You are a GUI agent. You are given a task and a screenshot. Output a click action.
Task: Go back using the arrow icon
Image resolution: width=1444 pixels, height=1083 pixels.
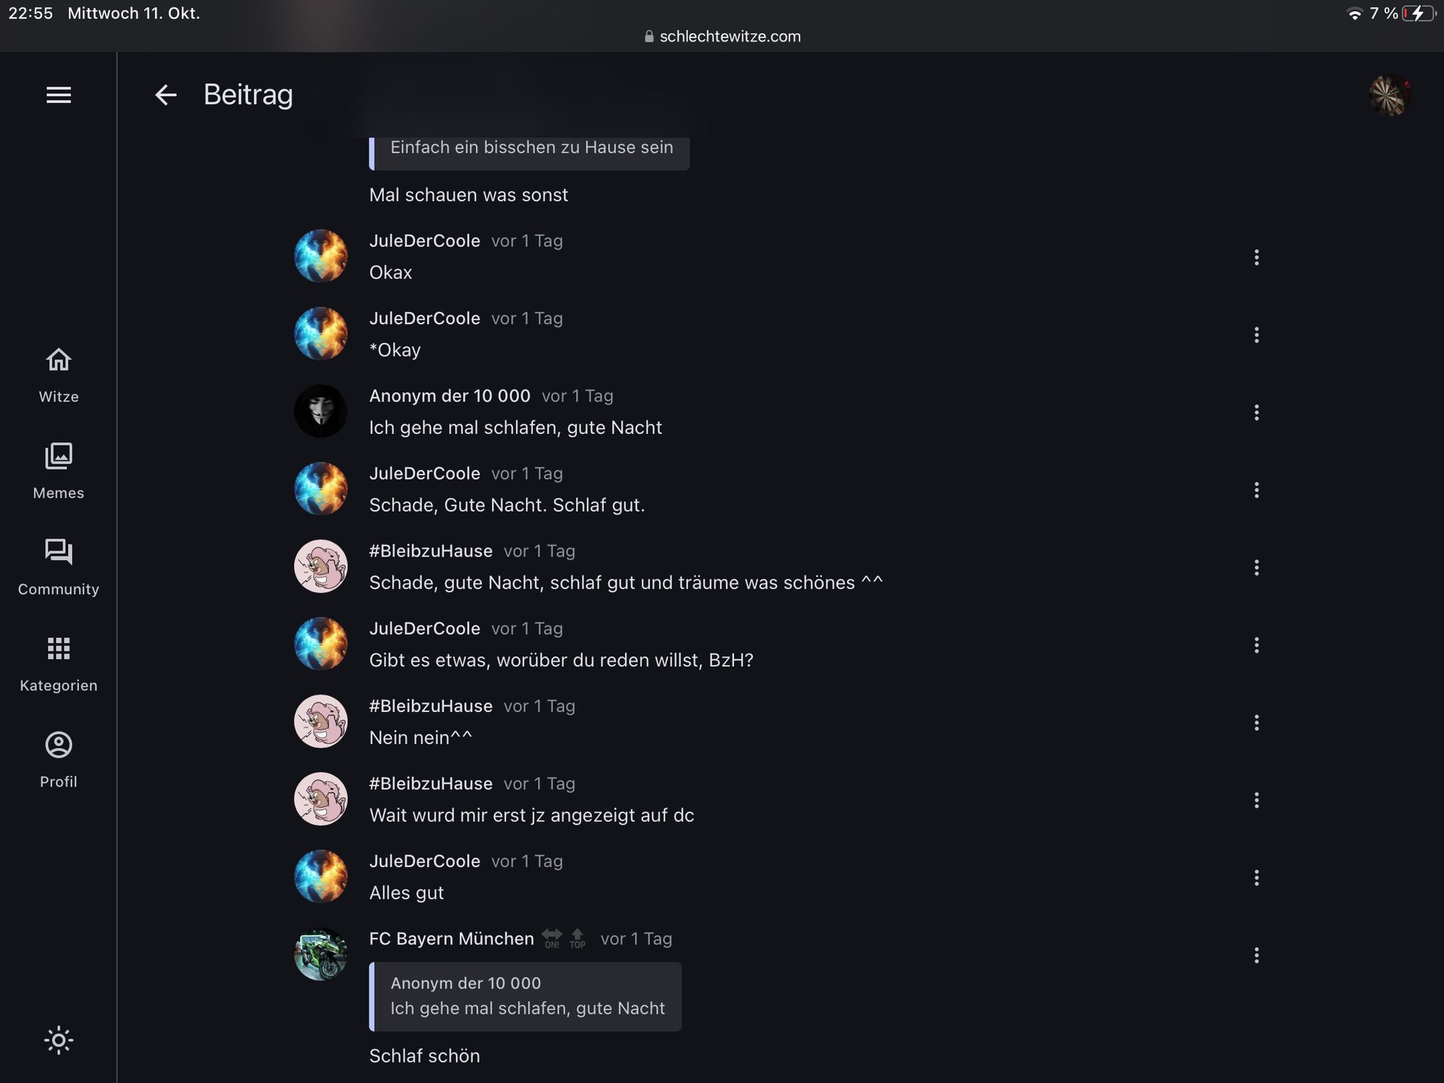165,95
